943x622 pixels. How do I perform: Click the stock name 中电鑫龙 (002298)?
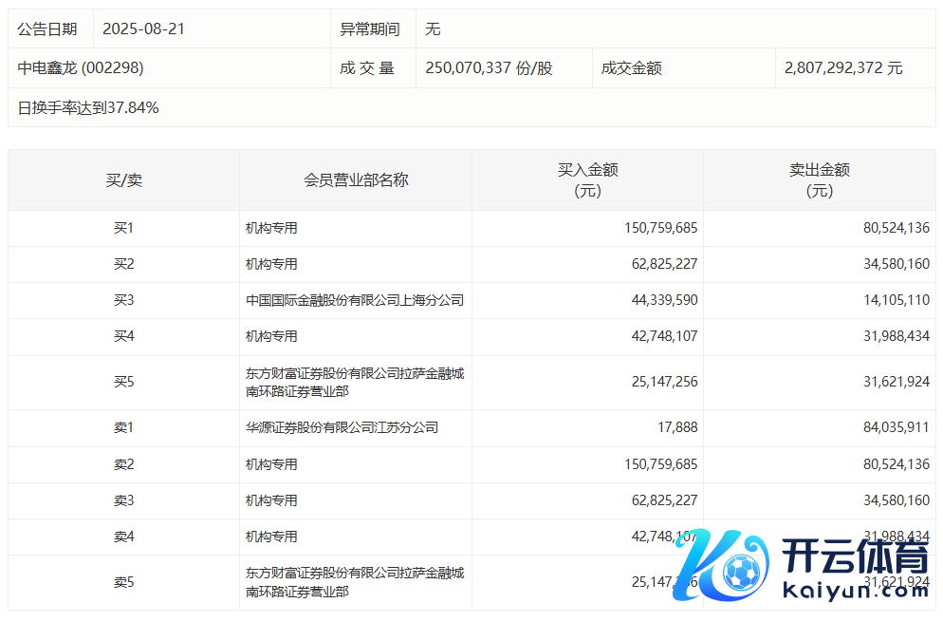[81, 68]
